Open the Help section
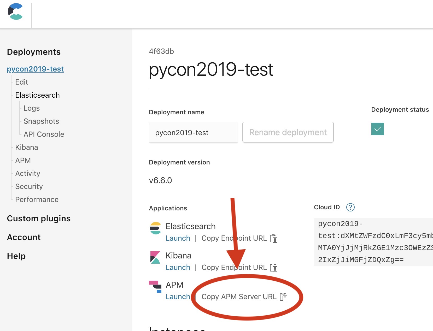Screen dimensions: 433x331 [x=16, y=256]
